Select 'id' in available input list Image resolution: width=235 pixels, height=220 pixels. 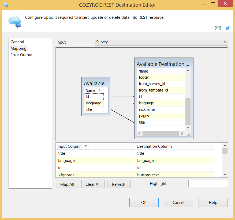pyautogui.click(x=94, y=97)
